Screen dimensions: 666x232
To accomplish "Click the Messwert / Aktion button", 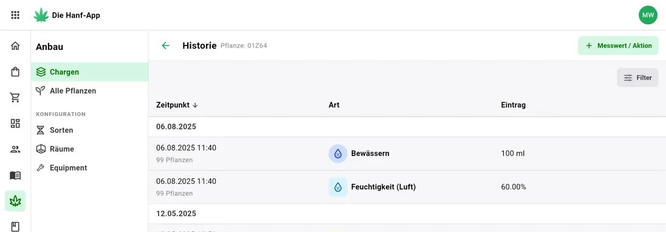I will pos(618,46).
